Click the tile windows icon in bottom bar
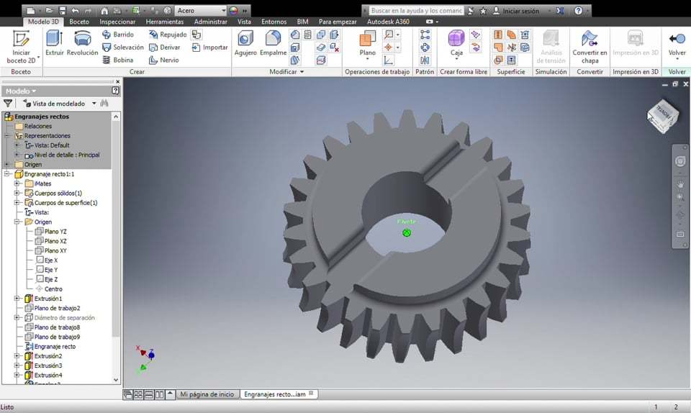The width and height of the screenshot is (691, 413). 138,394
